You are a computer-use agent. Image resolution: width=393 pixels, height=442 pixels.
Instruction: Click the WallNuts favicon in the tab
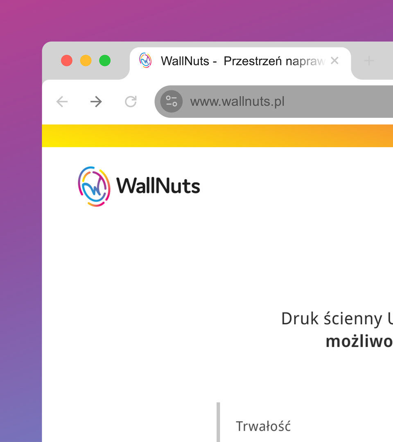coord(145,60)
